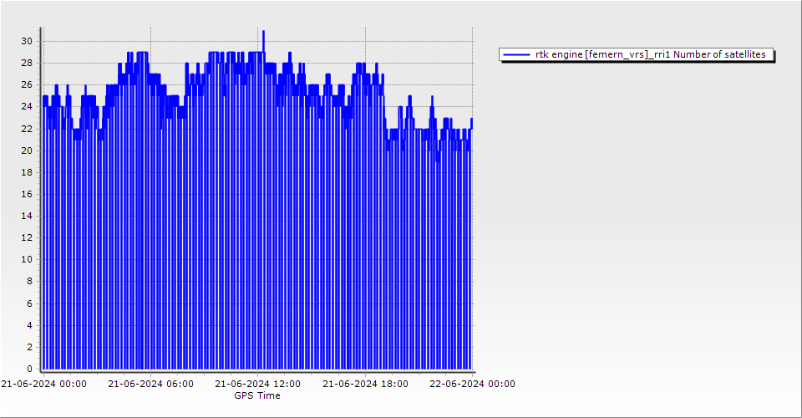Click the blue line sample in the legend
This screenshot has width=802, height=418.
[x=516, y=54]
